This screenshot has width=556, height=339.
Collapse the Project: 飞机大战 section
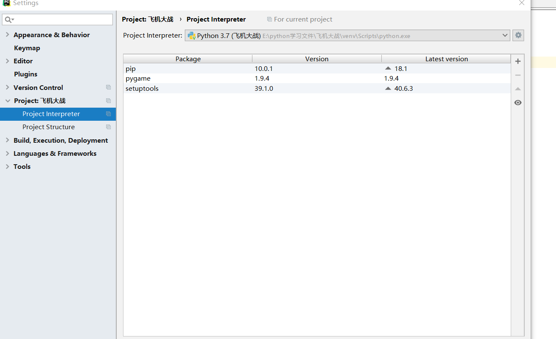[7, 100]
